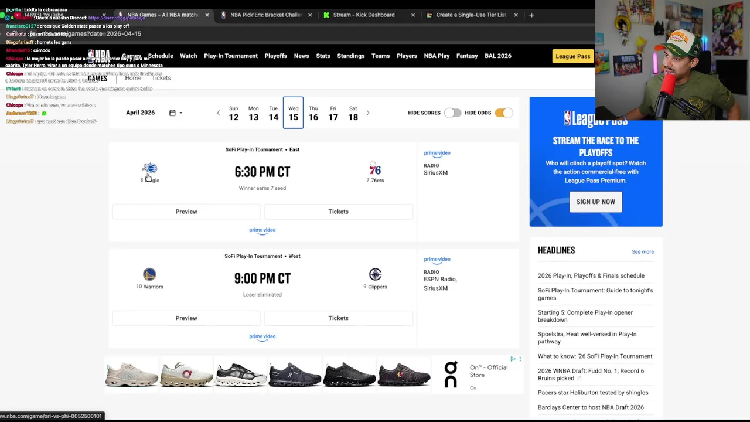Open the Standings menu item

coord(350,56)
